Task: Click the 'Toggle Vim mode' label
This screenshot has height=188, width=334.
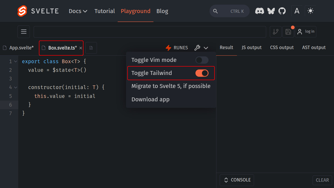Action: click(x=154, y=60)
